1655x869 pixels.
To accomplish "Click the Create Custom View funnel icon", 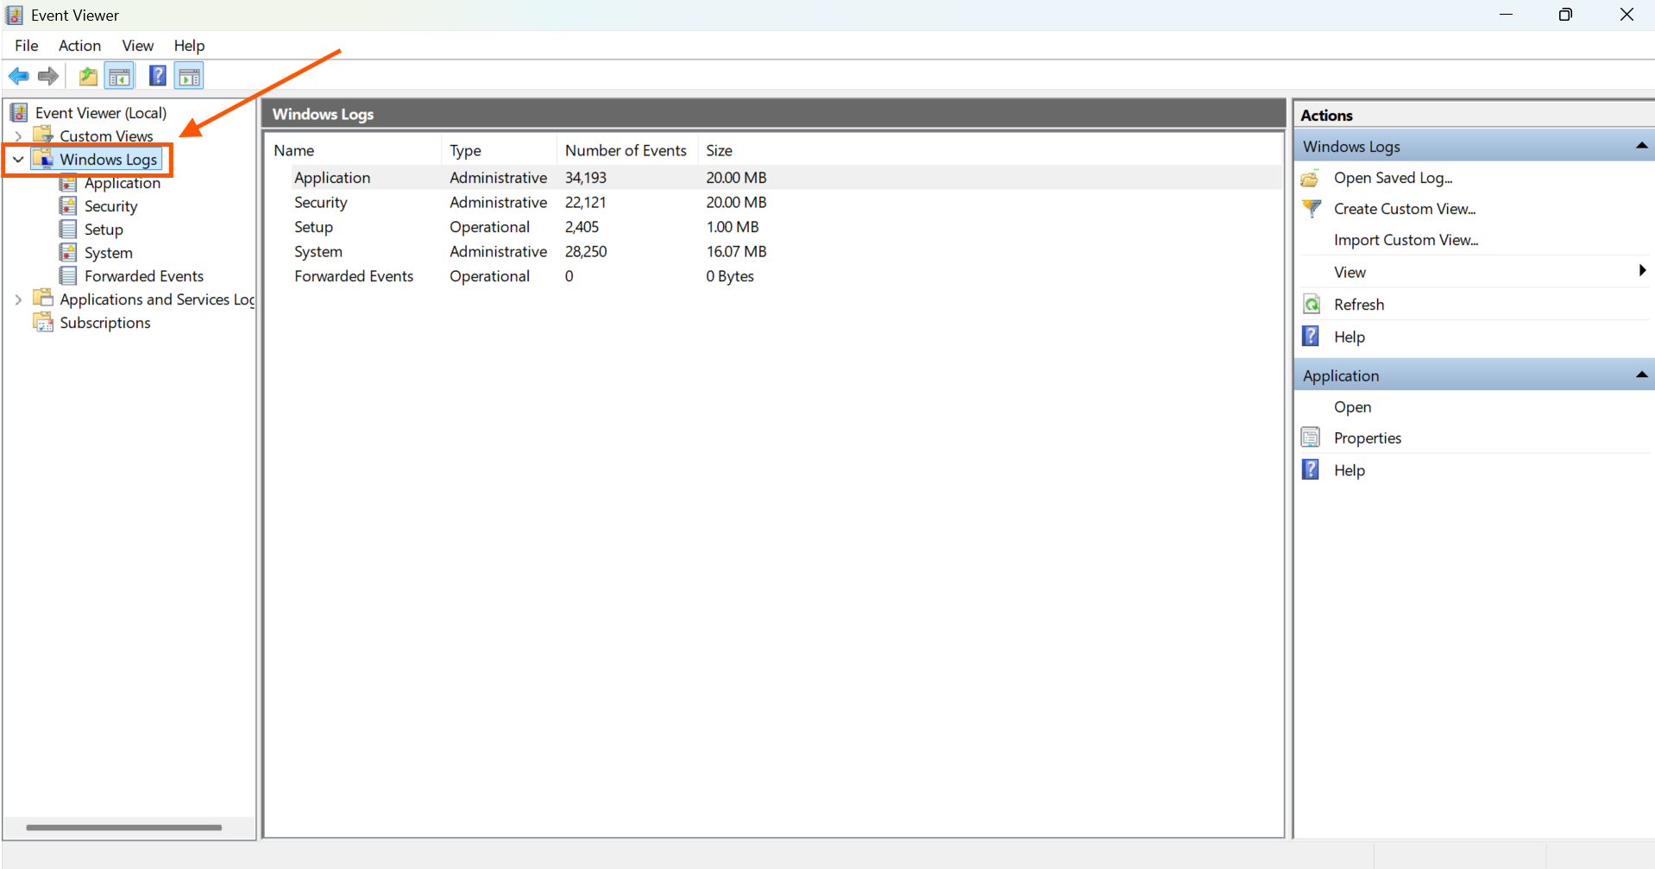I will click(x=1312, y=209).
